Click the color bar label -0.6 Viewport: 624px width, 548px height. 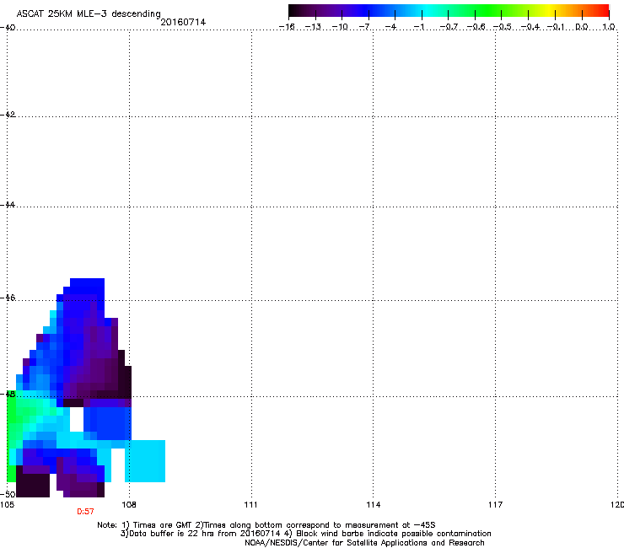tap(476, 27)
